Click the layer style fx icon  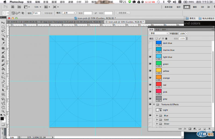tap(185, 129)
